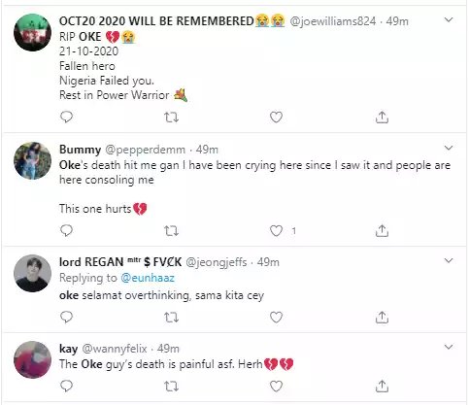Expand options chevron on lord REGAN's tweet
The width and height of the screenshot is (469, 405).
click(449, 260)
